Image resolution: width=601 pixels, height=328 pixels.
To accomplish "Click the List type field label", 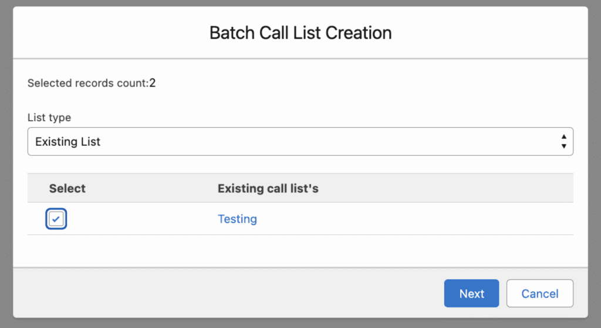I will (x=49, y=117).
